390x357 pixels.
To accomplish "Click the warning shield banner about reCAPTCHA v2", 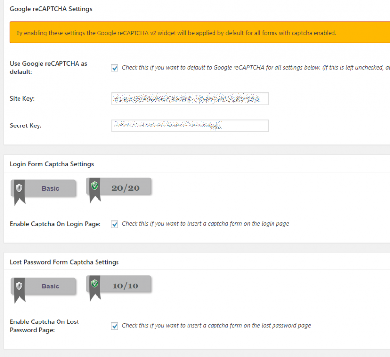I will [x=195, y=32].
